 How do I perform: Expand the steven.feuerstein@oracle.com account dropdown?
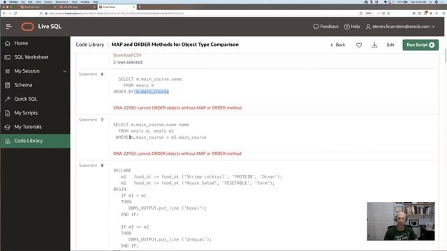pyautogui.click(x=400, y=26)
